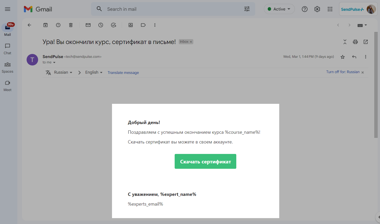Delete the email using the trash icon
The height and width of the screenshot is (224, 380).
click(x=71, y=25)
